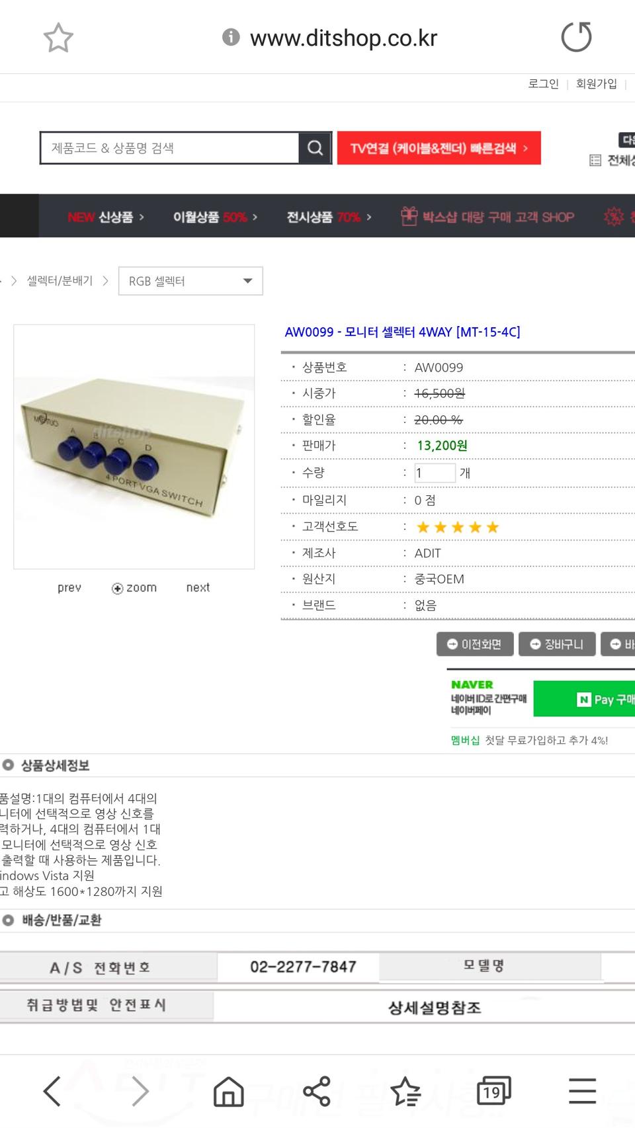Tap the site info icon
The image size is (635, 1128).
pyautogui.click(x=231, y=37)
